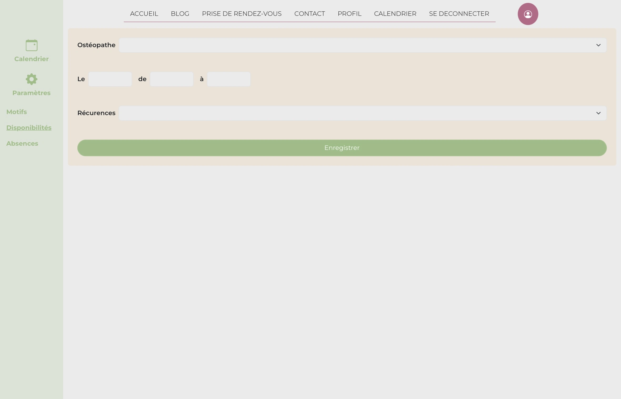Screen dimensions: 621x399
Task: Click SE DECONNECTER to log out
Action: pyautogui.click(x=459, y=14)
